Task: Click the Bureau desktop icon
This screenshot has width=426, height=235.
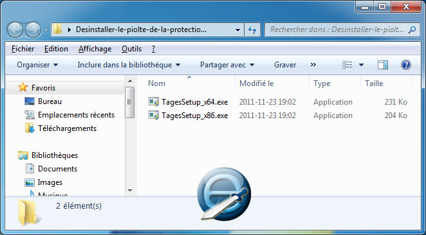Action: [x=30, y=101]
